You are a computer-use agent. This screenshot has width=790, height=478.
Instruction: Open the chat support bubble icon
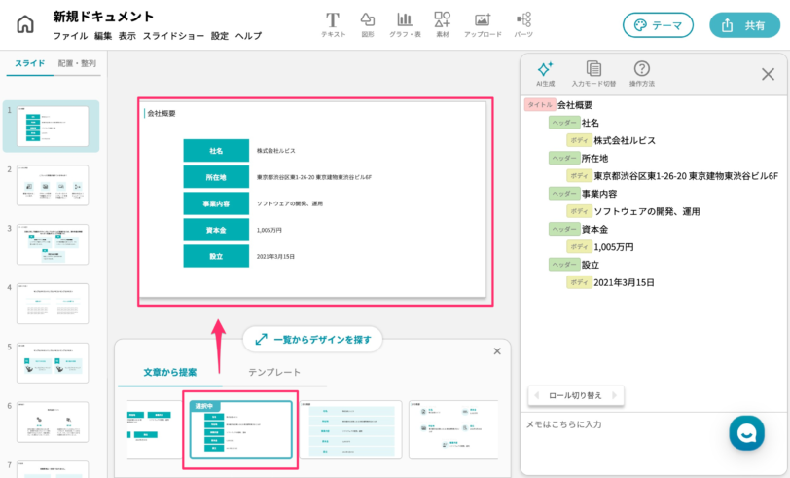(746, 433)
